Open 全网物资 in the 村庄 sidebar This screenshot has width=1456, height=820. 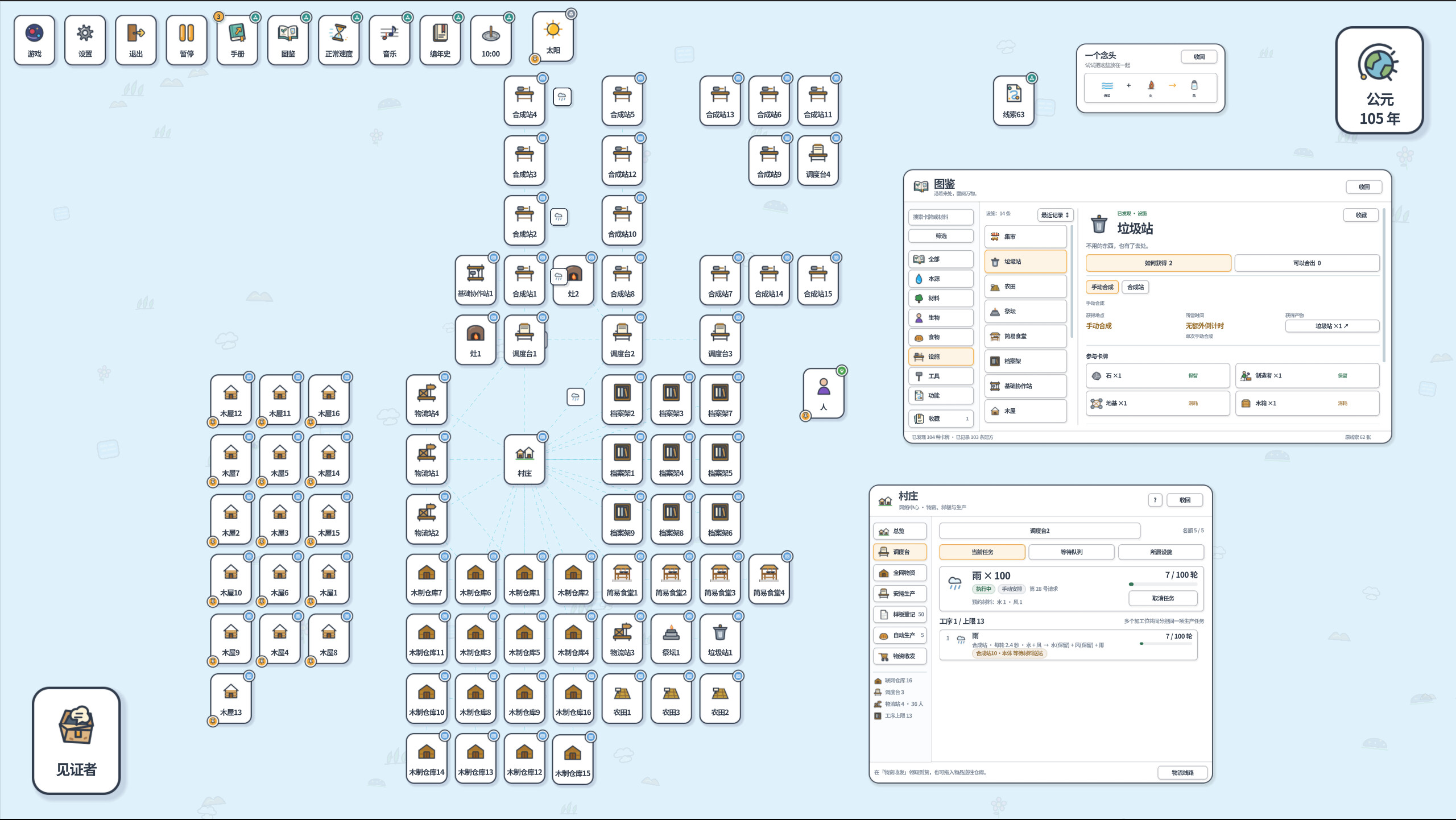(900, 573)
